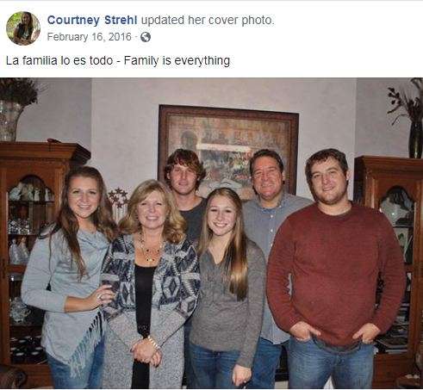Click the woman in the gray fringed wrap
The height and width of the screenshot is (390, 423).
click(69, 275)
